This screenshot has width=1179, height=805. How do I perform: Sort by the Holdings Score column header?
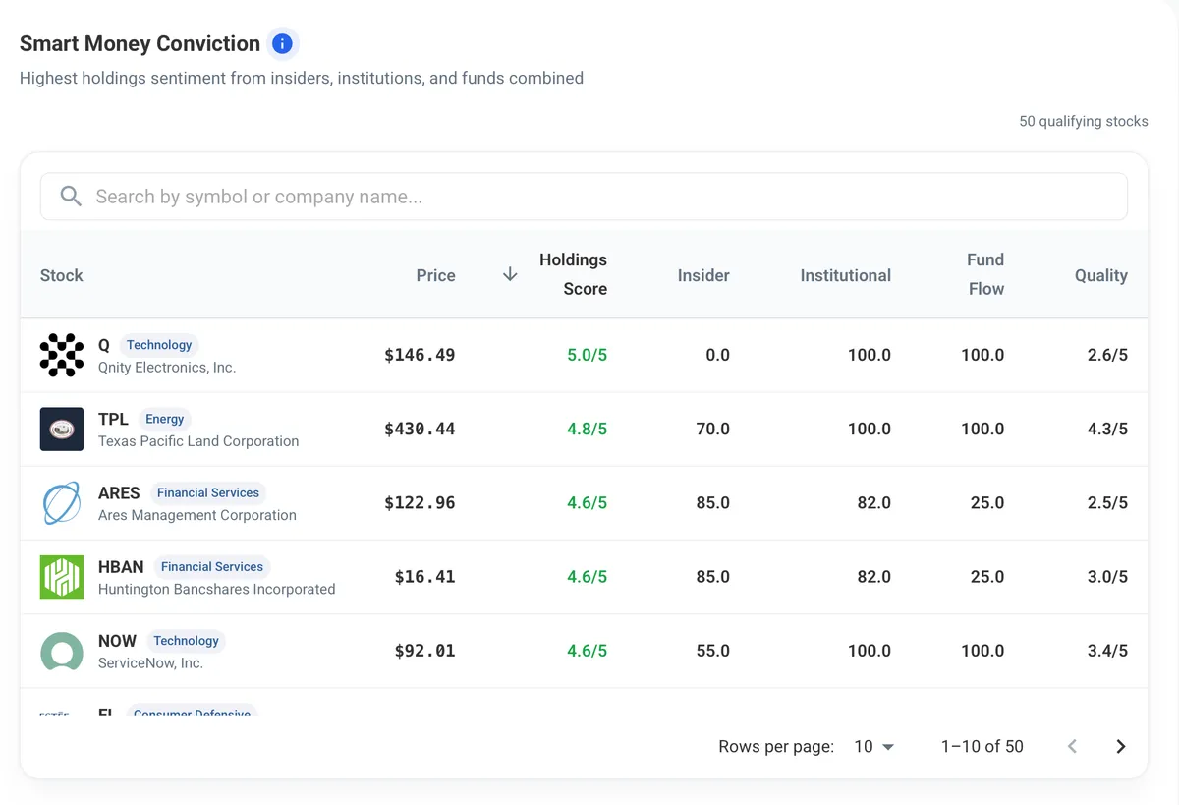click(573, 274)
